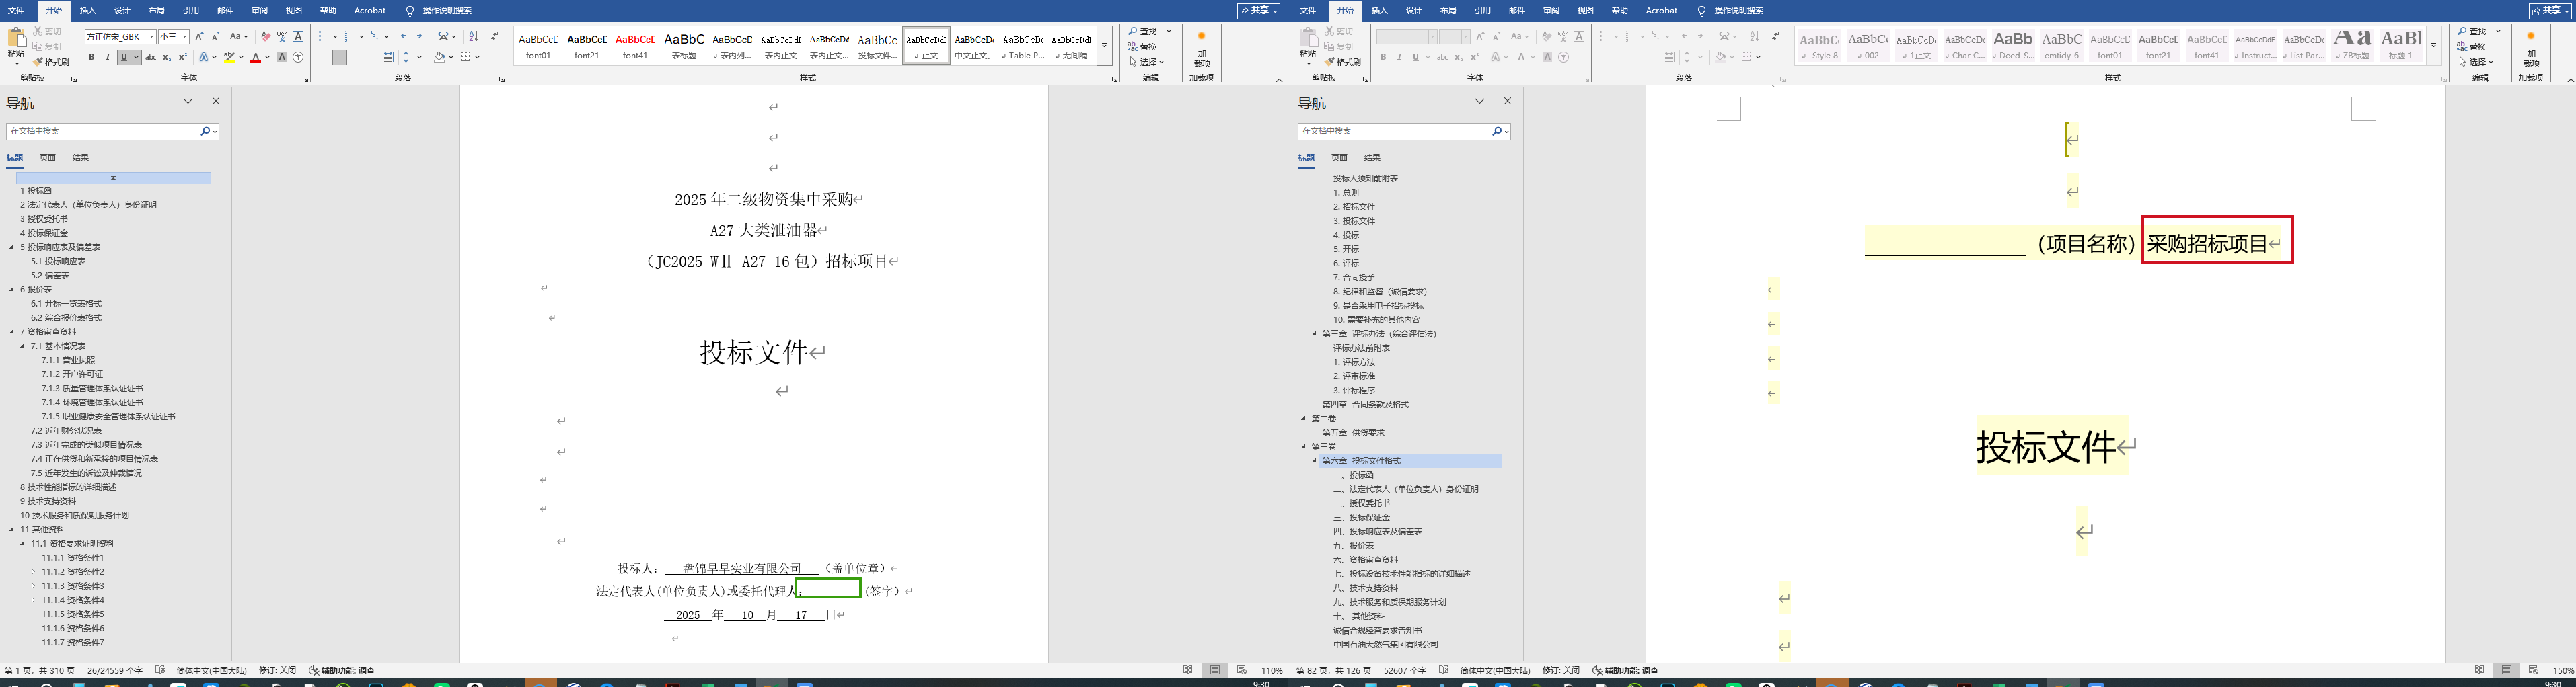Switch to the 结果 tab in the right navigation pane

(x=1372, y=158)
